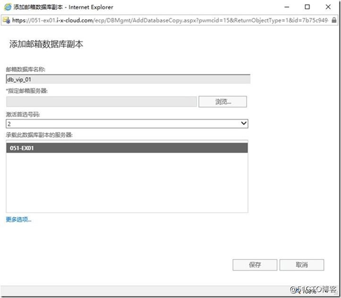The image size is (341, 298).
Task: Click the security lock icon in address bar
Action: click(x=334, y=20)
